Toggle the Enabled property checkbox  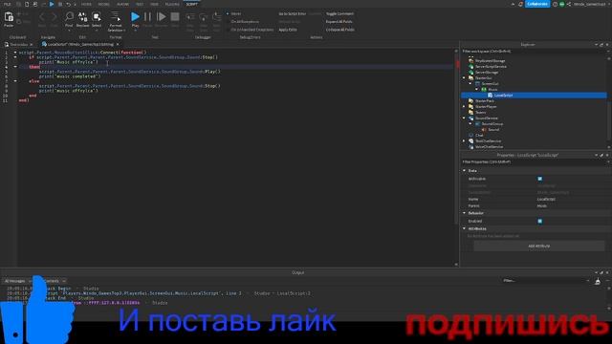click(x=539, y=221)
